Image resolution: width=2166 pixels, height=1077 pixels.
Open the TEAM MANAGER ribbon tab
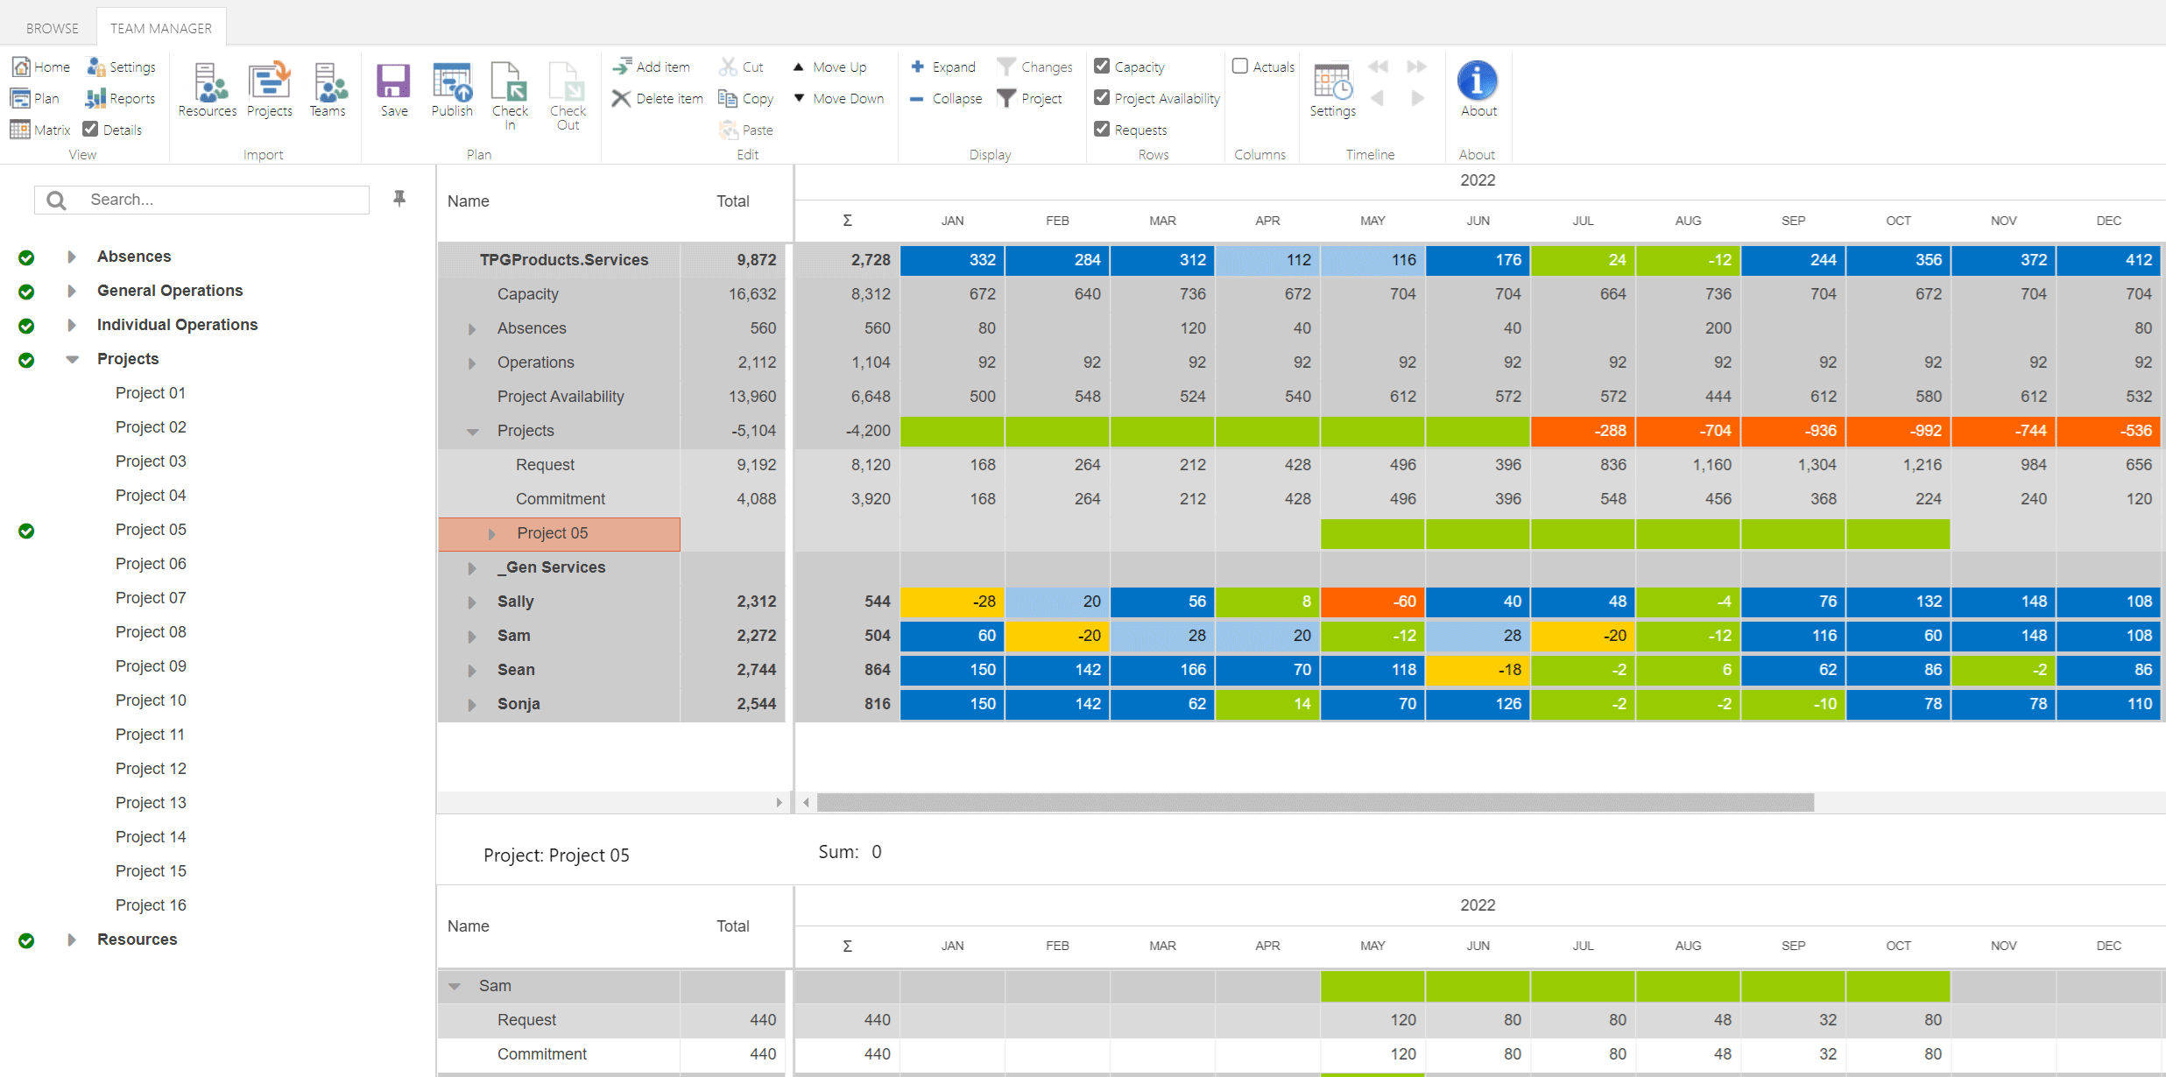(x=161, y=27)
